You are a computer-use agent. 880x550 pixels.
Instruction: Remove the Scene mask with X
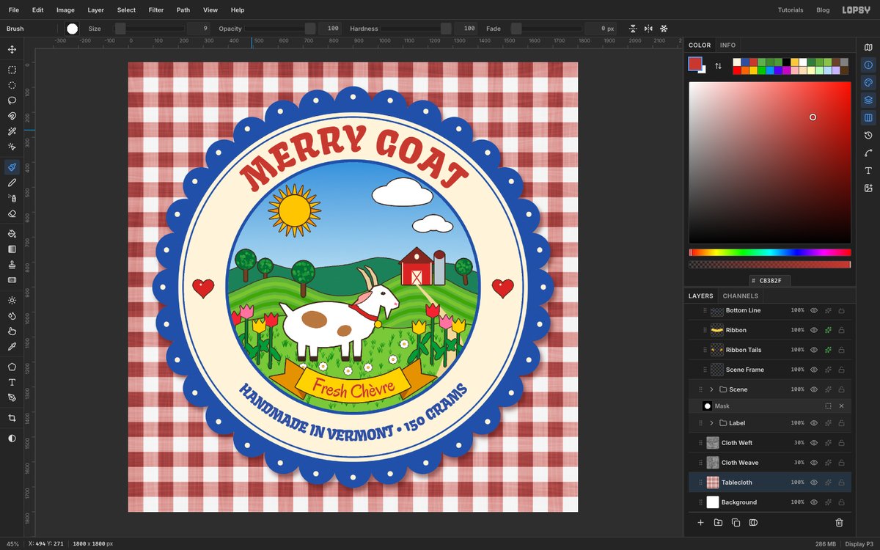click(841, 406)
